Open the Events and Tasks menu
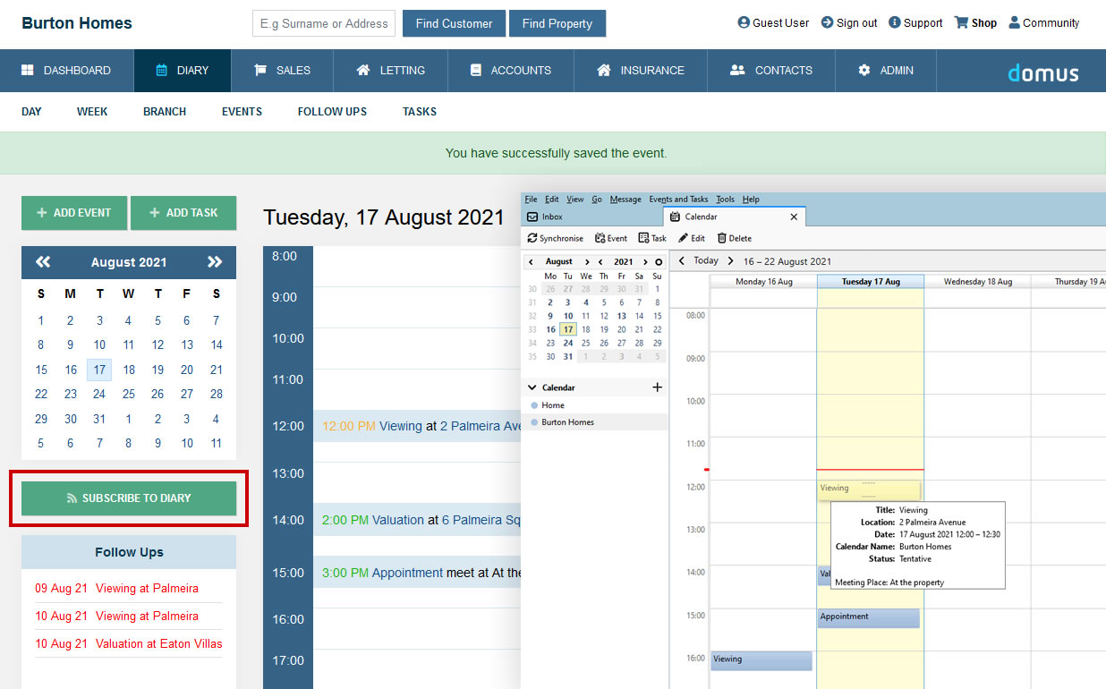Image resolution: width=1106 pixels, height=689 pixels. tap(677, 200)
